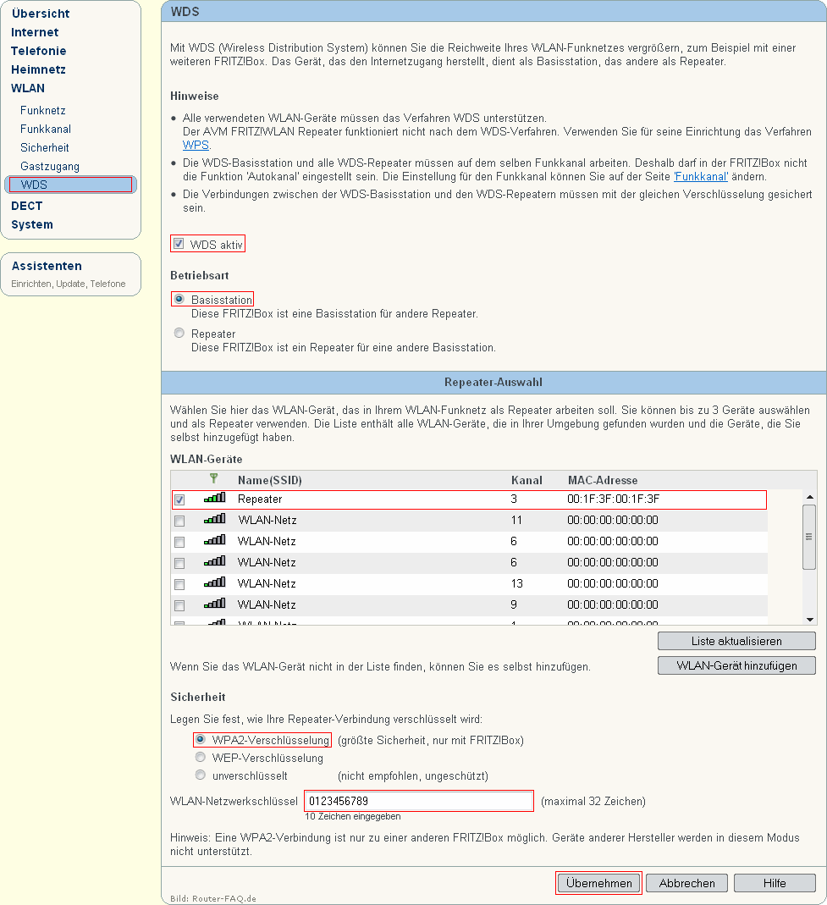The image size is (827, 905).
Task: Click scroll down arrow of WLAN device list
Action: (x=810, y=620)
